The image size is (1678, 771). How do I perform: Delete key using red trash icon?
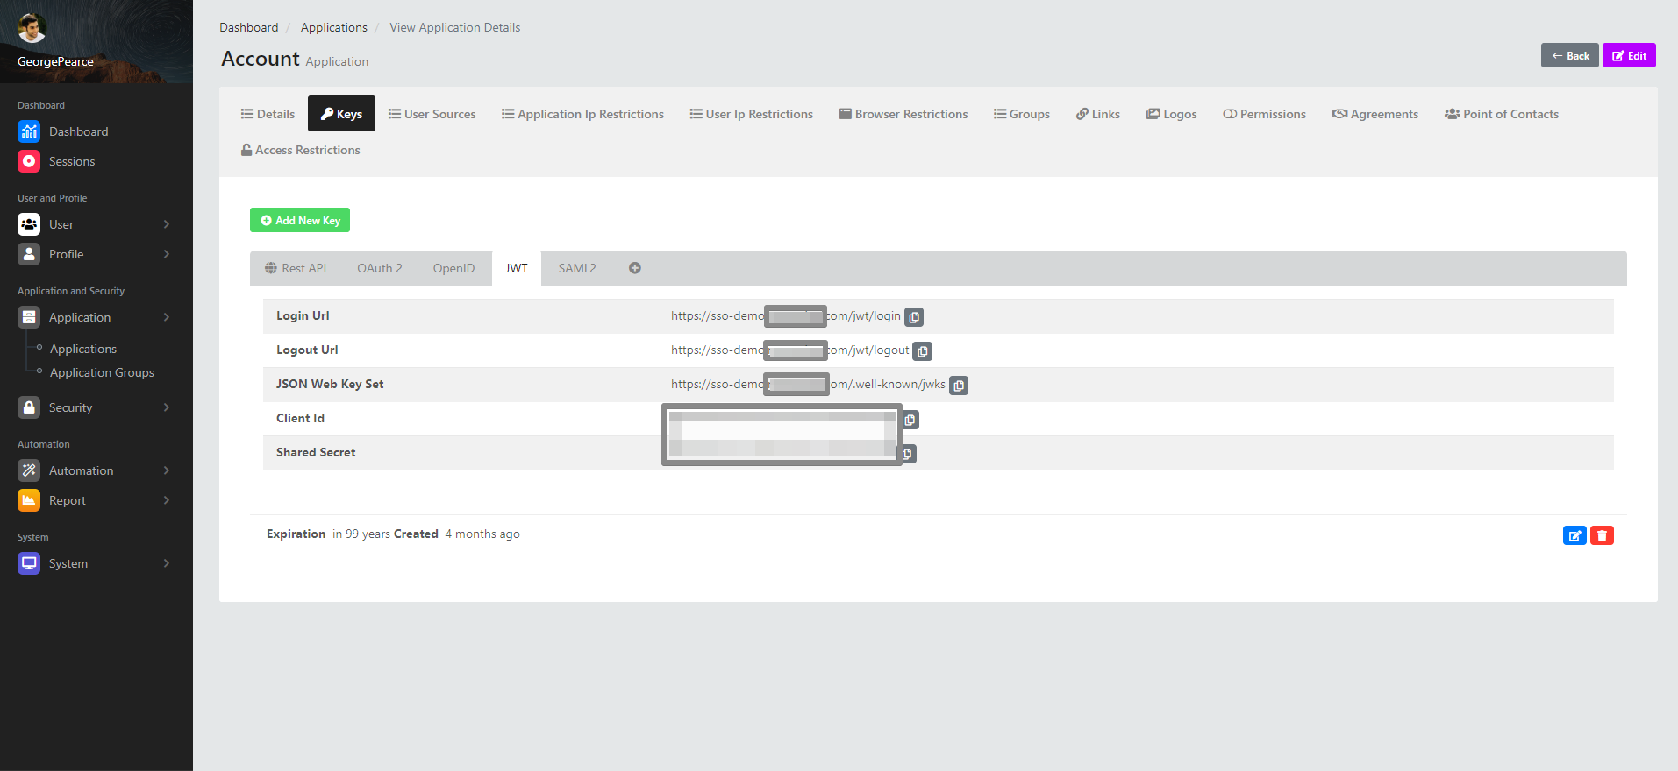(1602, 535)
